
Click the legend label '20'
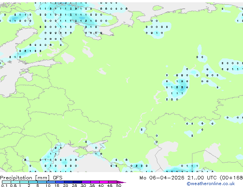(66, 185)
